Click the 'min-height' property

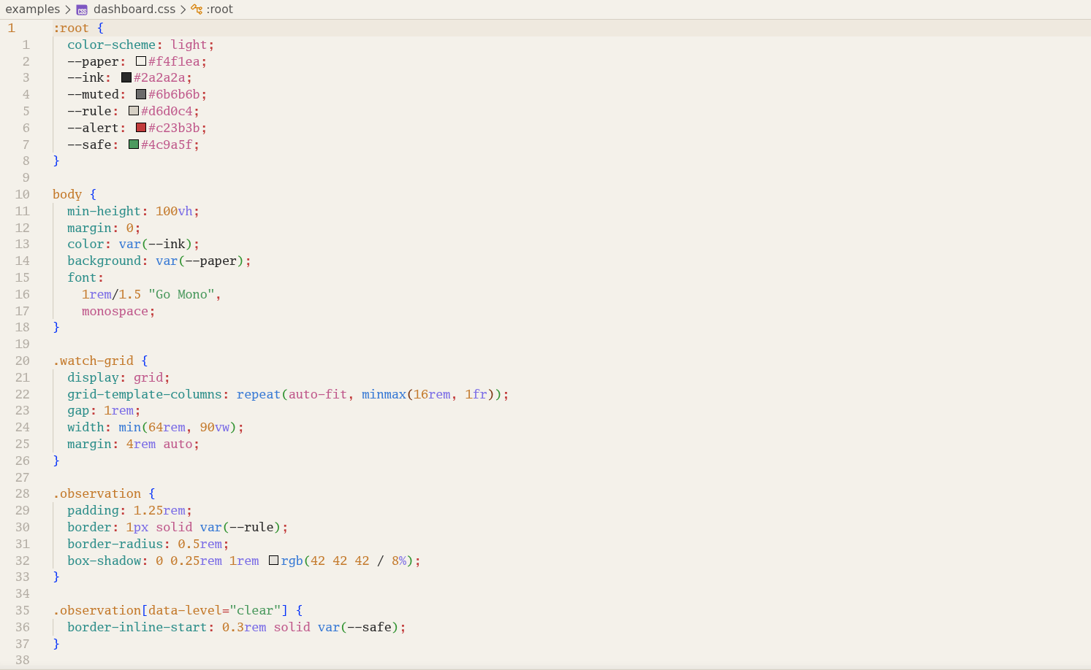tap(104, 211)
